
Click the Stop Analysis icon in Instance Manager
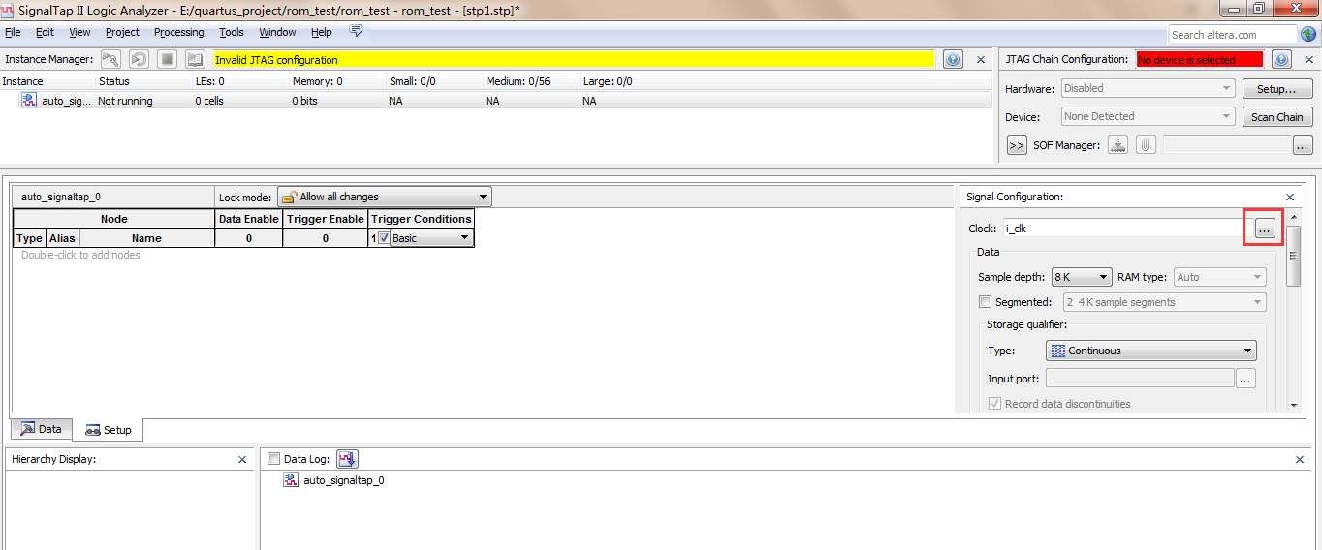point(168,59)
